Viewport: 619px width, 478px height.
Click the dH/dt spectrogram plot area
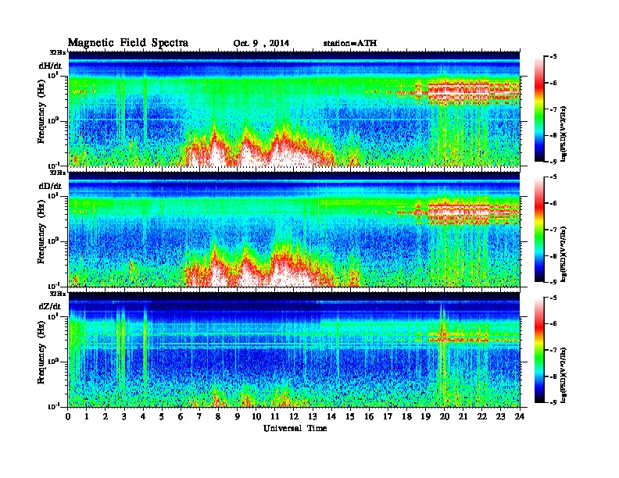click(x=294, y=109)
